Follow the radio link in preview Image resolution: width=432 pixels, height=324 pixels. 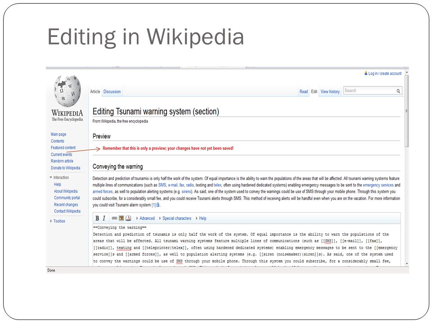tap(190, 185)
